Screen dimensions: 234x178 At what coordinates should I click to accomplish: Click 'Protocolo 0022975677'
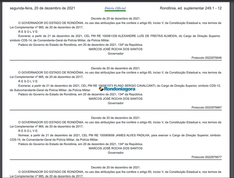207,157
